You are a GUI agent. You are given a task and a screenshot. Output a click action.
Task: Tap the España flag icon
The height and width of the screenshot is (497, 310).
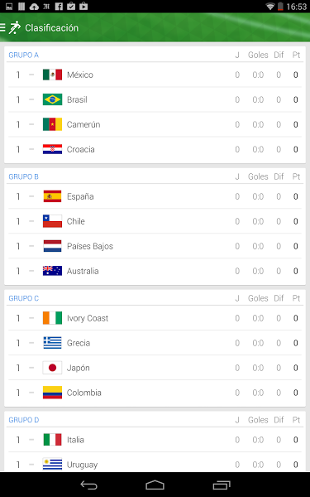[52, 196]
